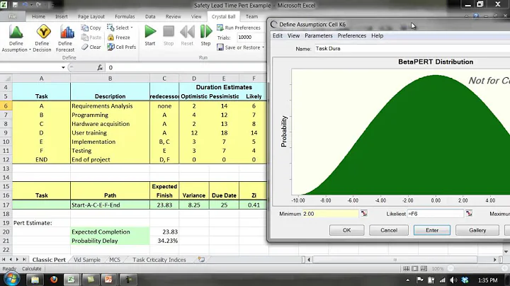Image resolution: width=510 pixels, height=286 pixels.
Task: Click the Enter button in dialog
Action: [x=432, y=230]
